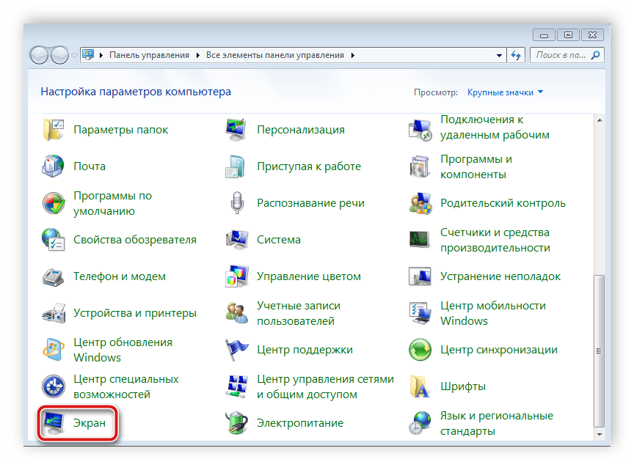Open the address bar history dropdown arrow
This screenshot has height=470, width=634.
coord(499,55)
